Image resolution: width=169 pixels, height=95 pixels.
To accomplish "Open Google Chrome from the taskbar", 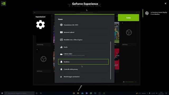I will [x=74, y=93].
